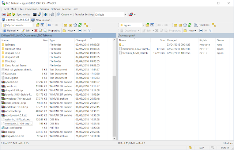
Task: Click local Select All icon
Action: pyautogui.click(x=89, y=31)
